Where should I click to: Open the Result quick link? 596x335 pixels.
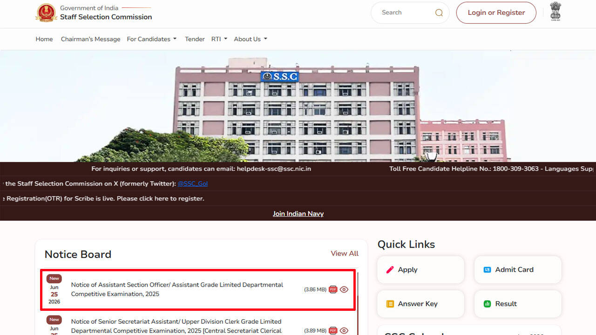(518, 304)
